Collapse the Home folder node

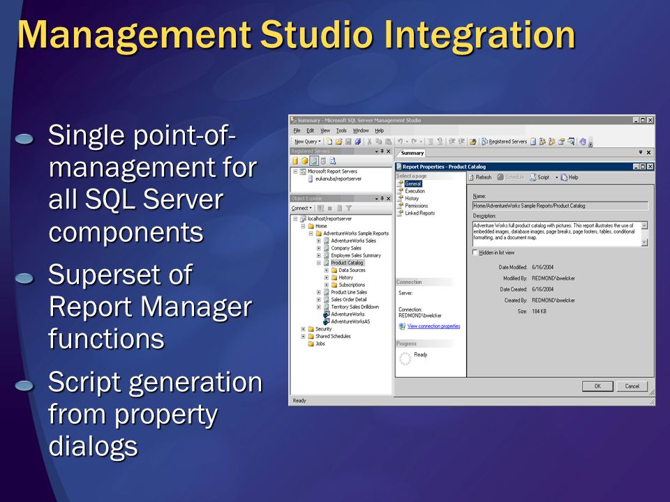coord(303,226)
